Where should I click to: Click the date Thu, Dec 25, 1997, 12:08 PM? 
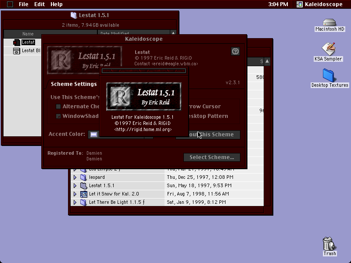click(x=200, y=177)
